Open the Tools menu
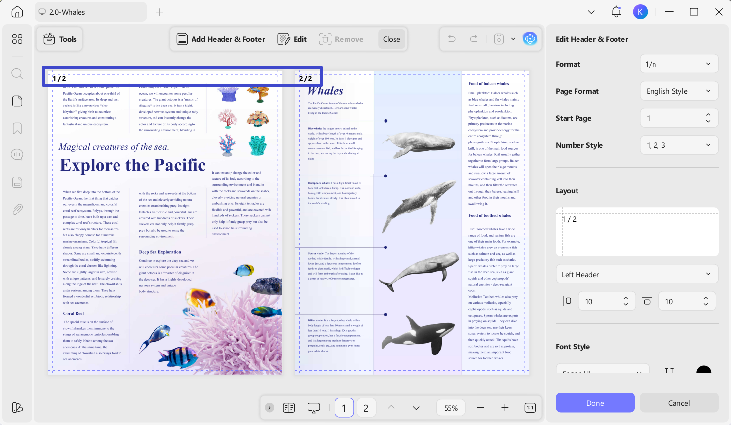The image size is (731, 425). point(60,39)
